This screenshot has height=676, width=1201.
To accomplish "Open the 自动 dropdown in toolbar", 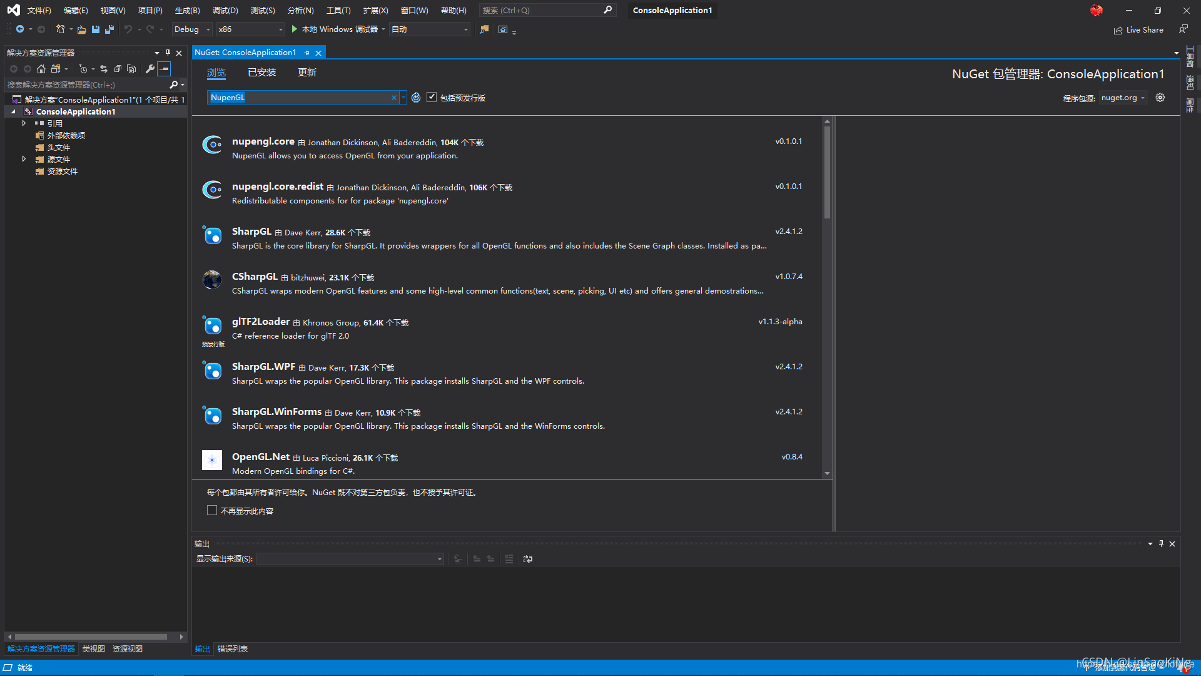I will (x=429, y=29).
